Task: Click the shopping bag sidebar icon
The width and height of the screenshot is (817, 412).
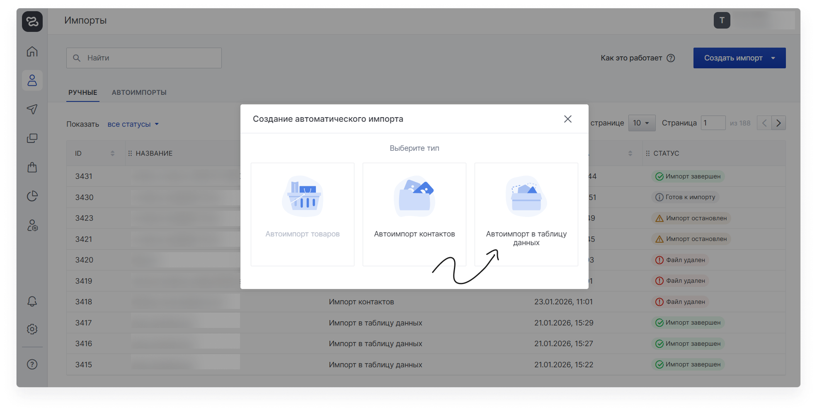Action: [x=32, y=167]
